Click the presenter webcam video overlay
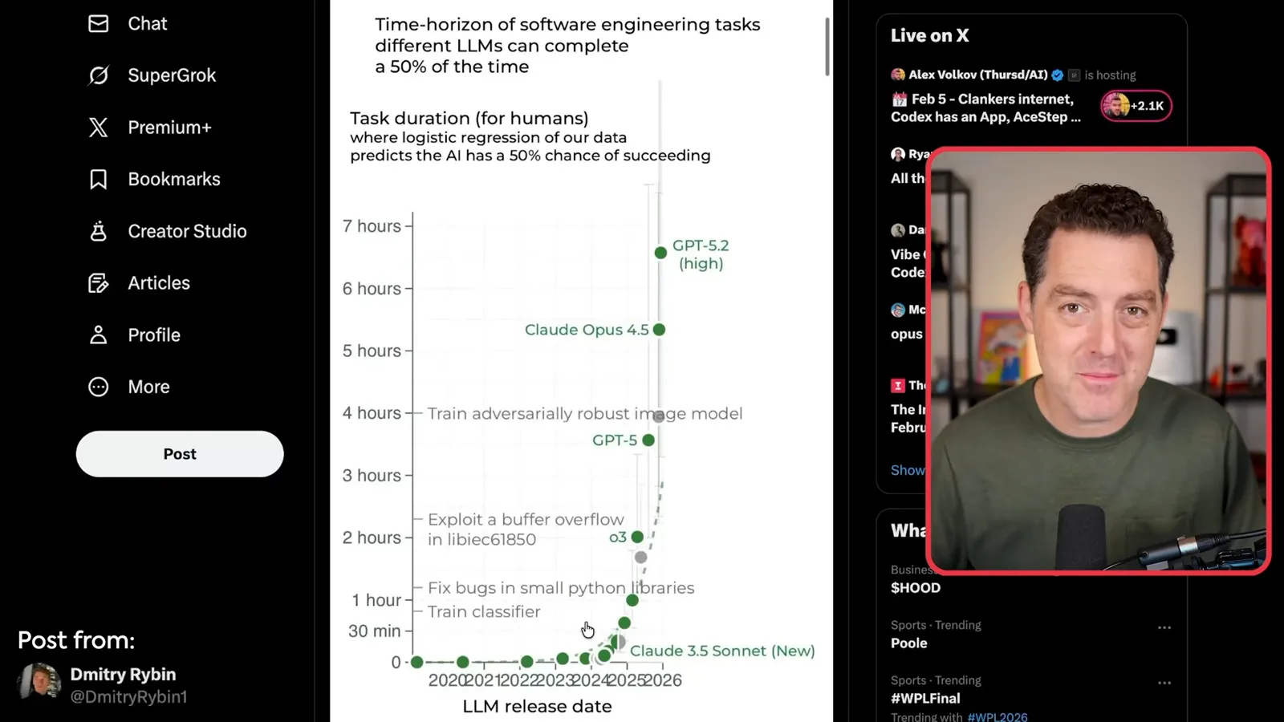 tap(1098, 361)
